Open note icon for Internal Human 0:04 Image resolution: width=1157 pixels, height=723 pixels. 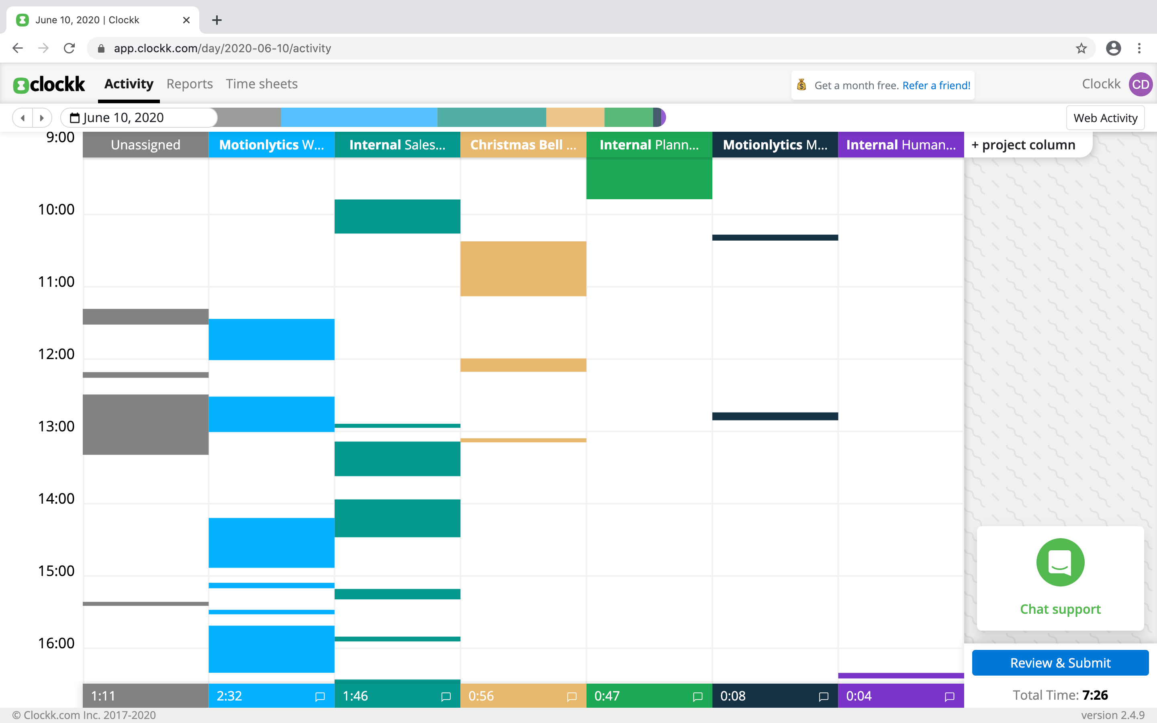950,696
